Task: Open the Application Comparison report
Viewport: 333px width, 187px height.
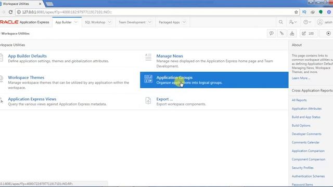Action: click(x=308, y=151)
